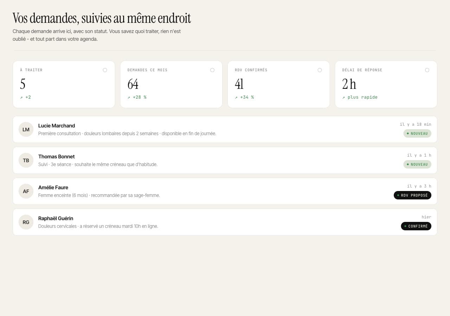450x316 pixels.
Task: Click the 'il y a 3 h' timestamp
Action: pyautogui.click(x=419, y=186)
